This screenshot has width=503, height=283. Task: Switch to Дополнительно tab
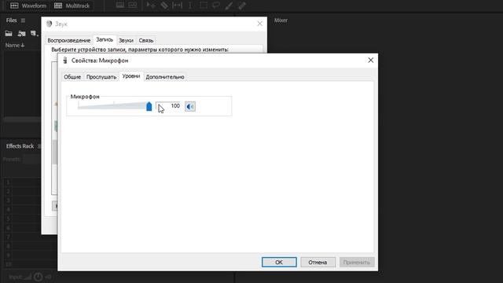pos(165,77)
